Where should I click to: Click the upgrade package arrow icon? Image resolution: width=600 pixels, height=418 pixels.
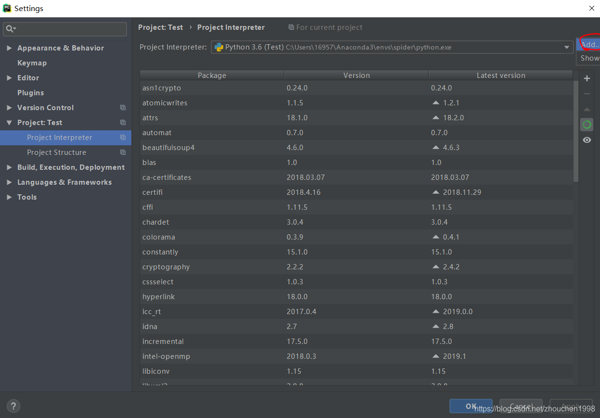point(587,109)
